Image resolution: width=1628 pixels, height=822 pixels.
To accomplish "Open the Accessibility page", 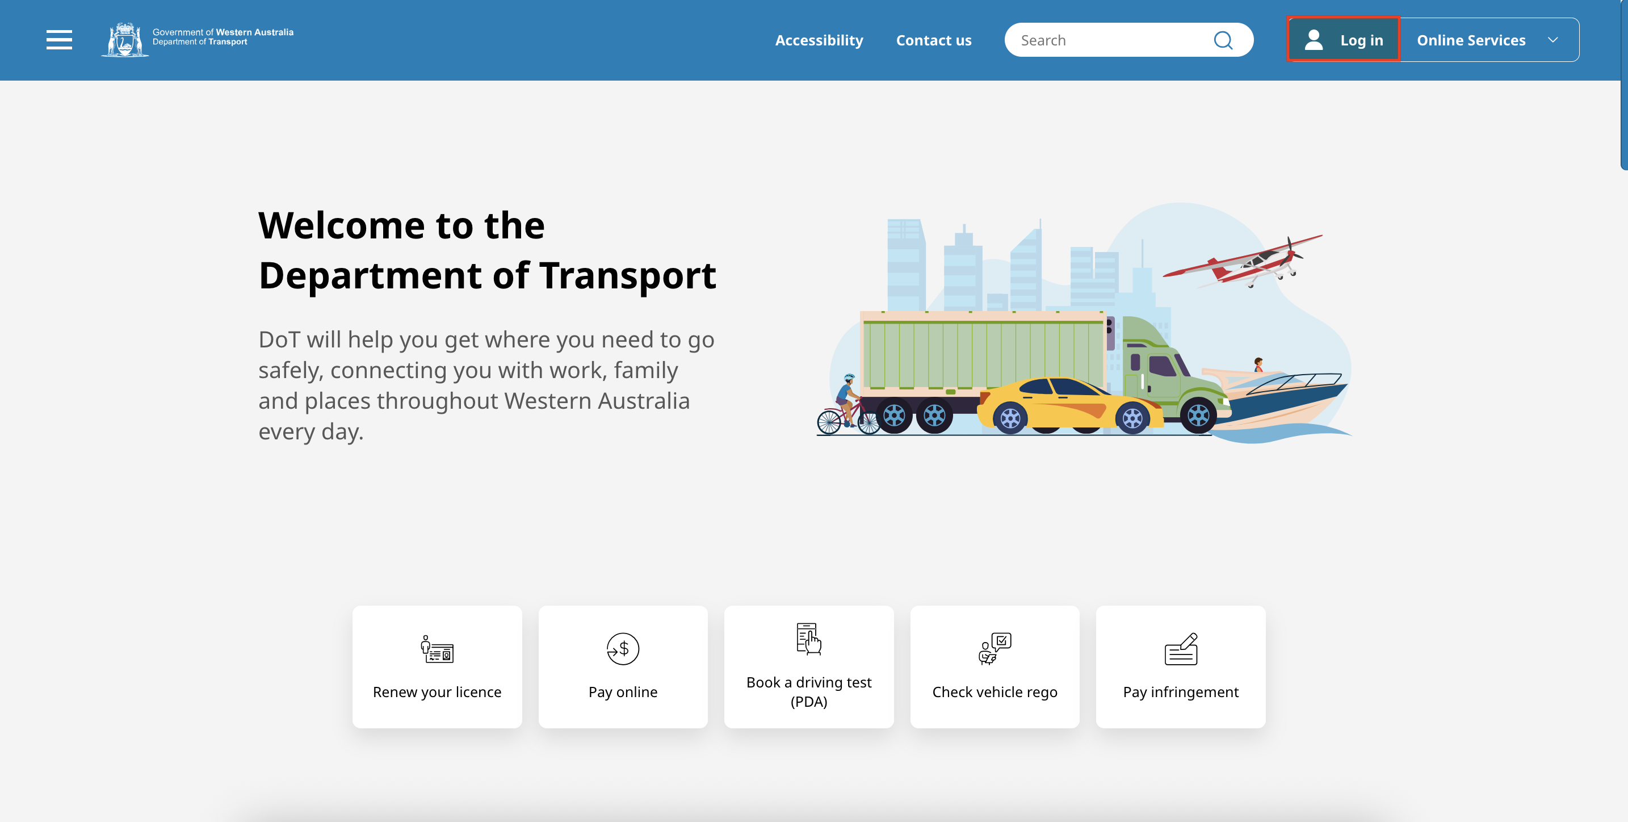I will click(819, 40).
